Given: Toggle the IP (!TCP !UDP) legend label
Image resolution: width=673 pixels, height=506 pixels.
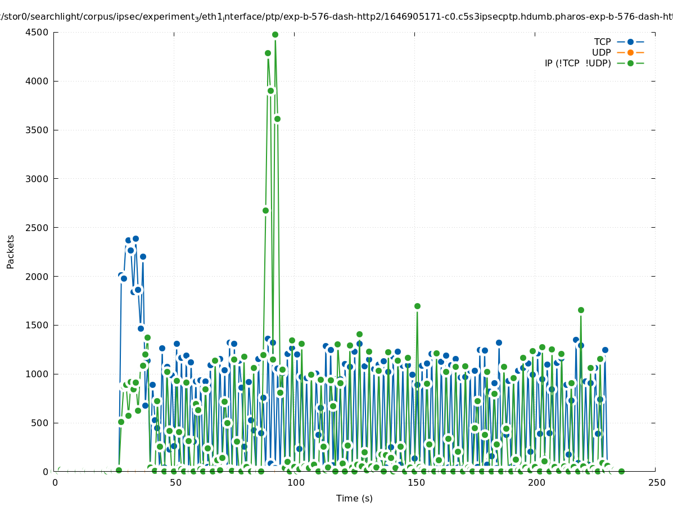Looking at the screenshot, I should [x=577, y=63].
